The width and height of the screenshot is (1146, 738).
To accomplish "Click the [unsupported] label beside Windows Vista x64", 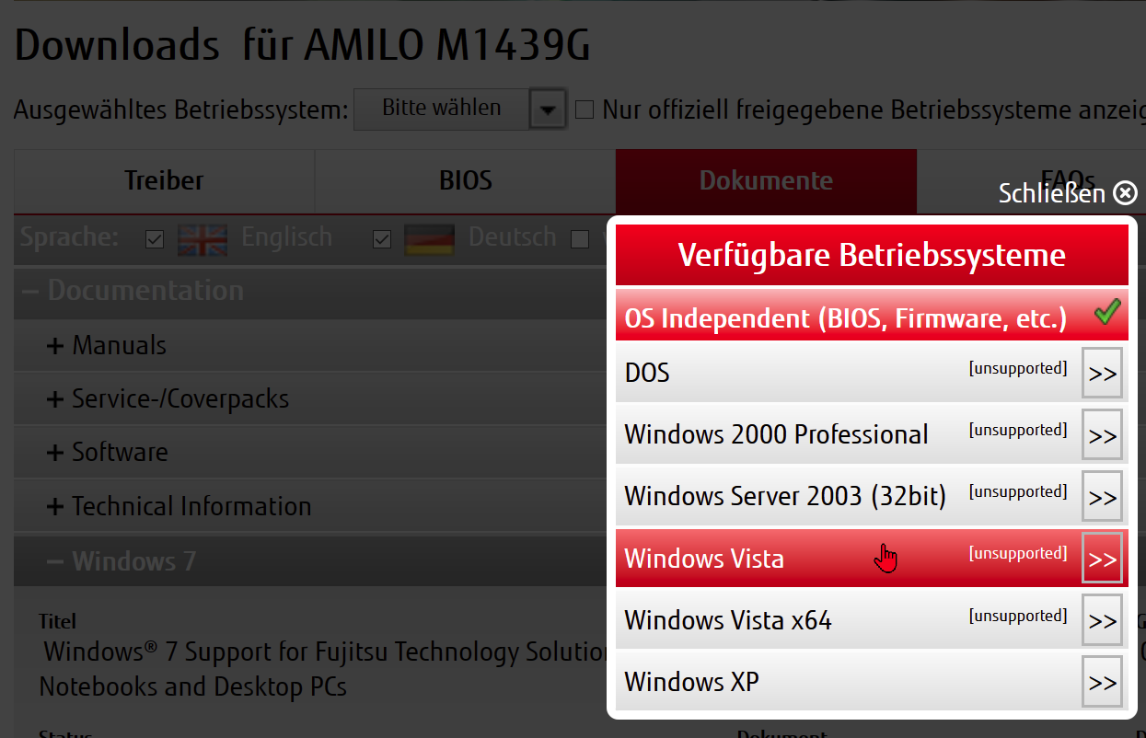I will point(1018,616).
